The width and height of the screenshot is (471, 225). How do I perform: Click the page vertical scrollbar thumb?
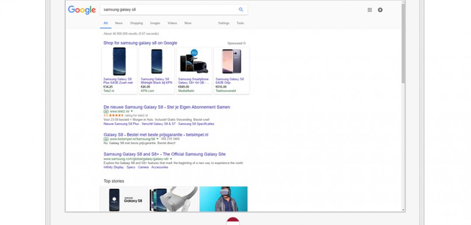tap(403, 44)
